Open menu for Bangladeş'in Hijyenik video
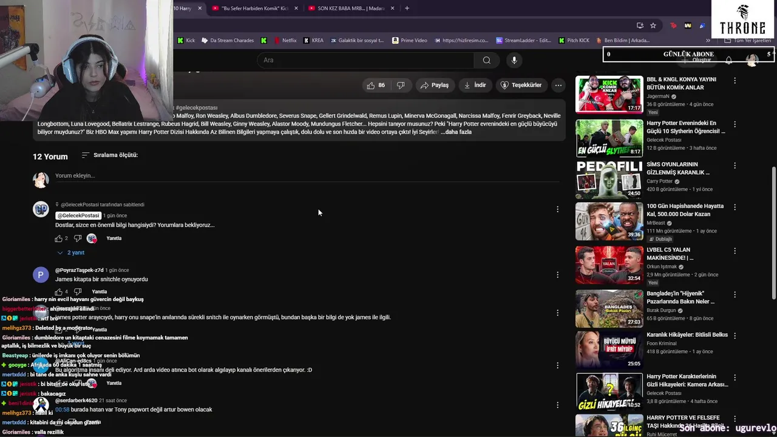Viewport: 777px width, 437px height. pos(735,294)
